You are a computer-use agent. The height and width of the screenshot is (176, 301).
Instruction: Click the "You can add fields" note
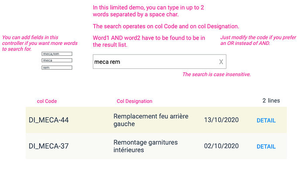pos(40,43)
